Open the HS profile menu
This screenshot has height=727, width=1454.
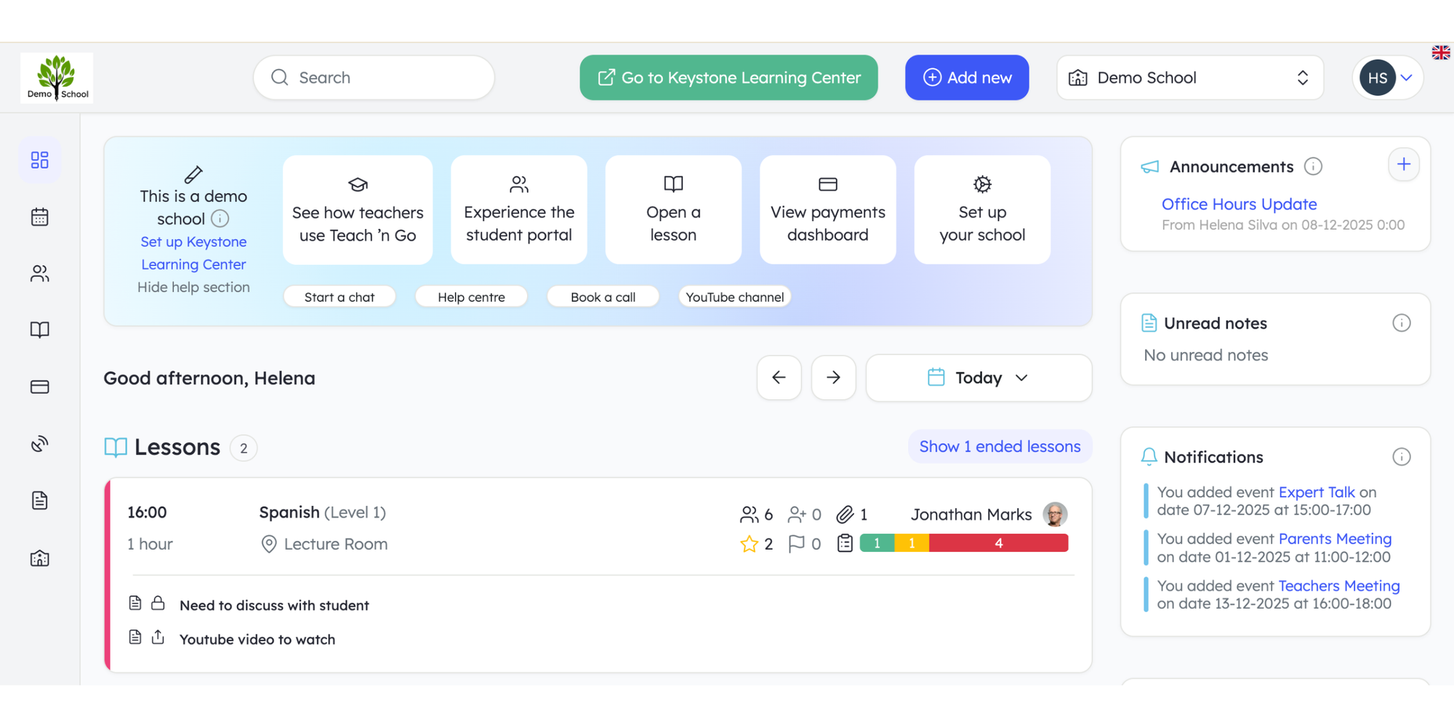1386,77
